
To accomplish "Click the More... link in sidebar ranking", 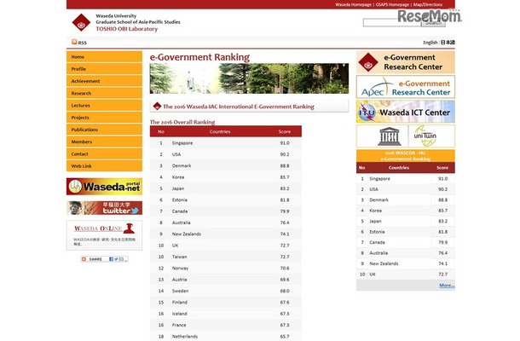I will 447,286.
